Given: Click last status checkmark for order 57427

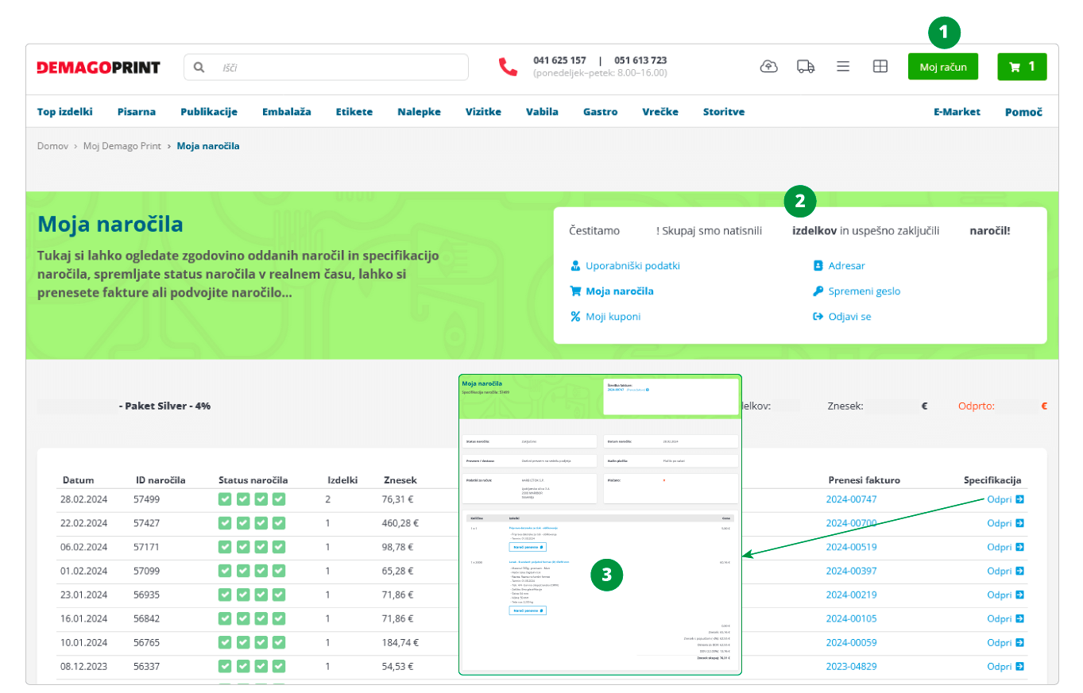Looking at the screenshot, I should coord(279,523).
